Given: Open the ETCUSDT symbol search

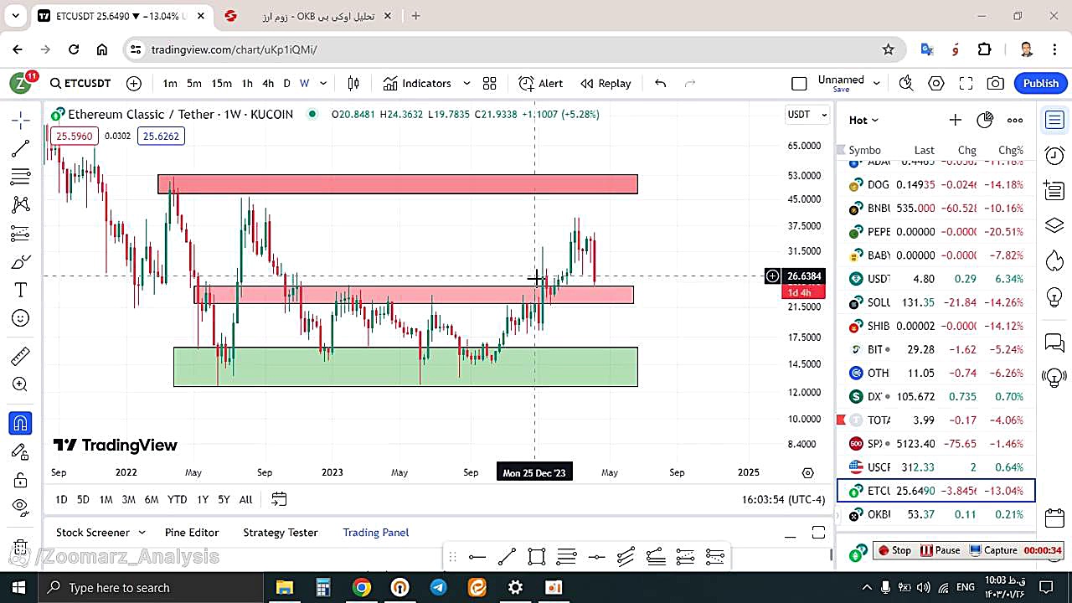Looking at the screenshot, I should click(x=80, y=83).
